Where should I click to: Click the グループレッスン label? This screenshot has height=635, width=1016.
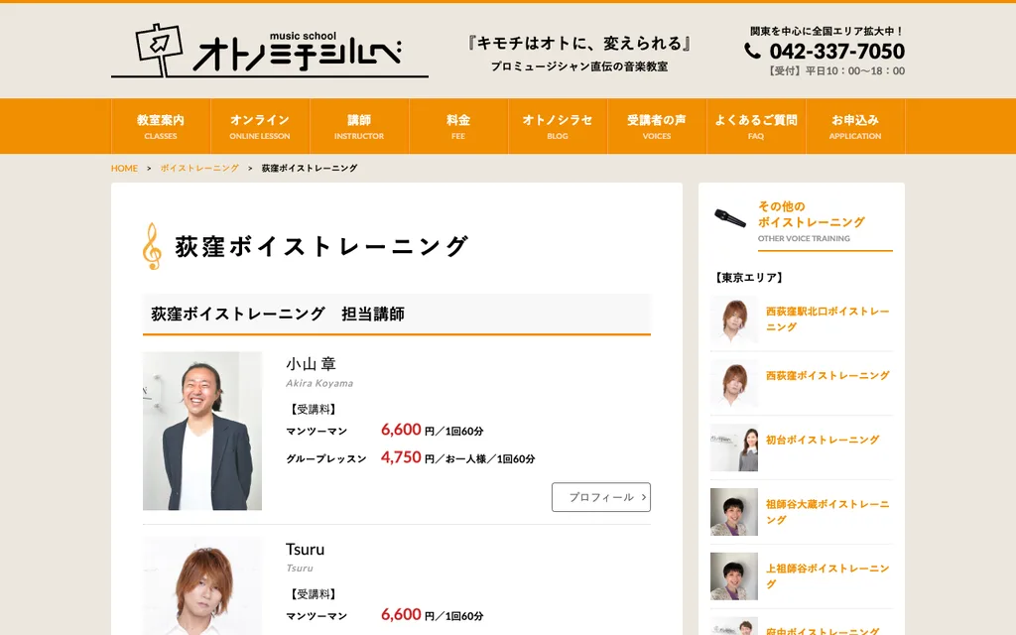pyautogui.click(x=326, y=458)
